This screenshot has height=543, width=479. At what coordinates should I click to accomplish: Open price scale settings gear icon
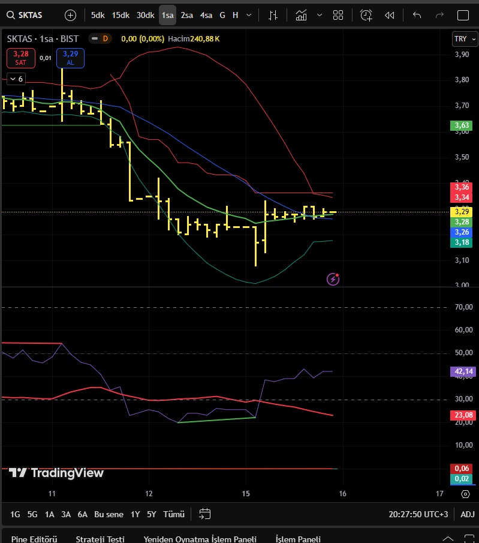click(x=465, y=494)
